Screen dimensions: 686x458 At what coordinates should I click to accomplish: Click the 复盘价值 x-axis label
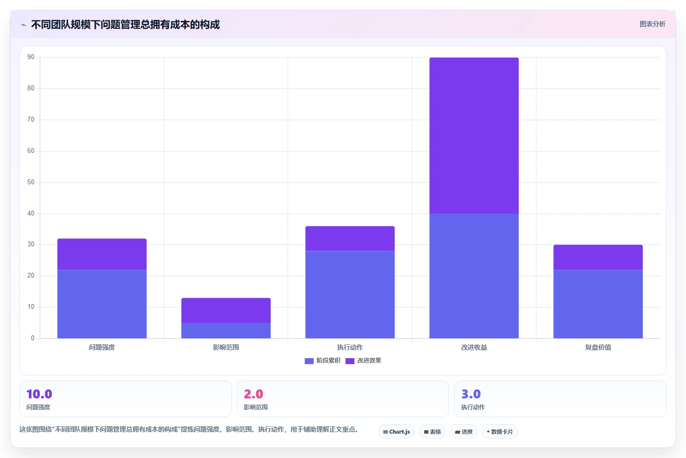[x=598, y=347]
